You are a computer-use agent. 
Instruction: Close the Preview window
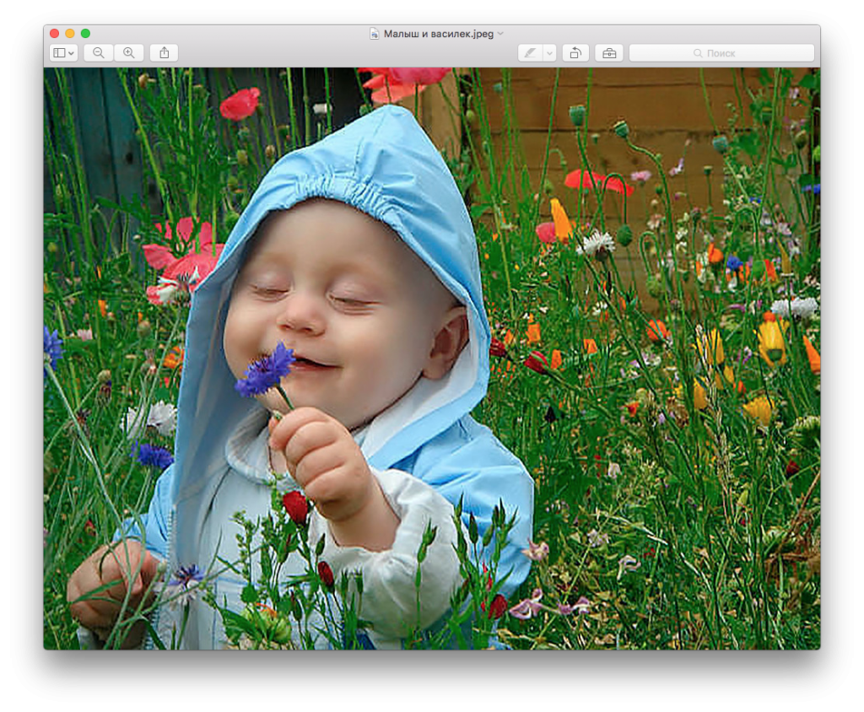click(x=55, y=34)
